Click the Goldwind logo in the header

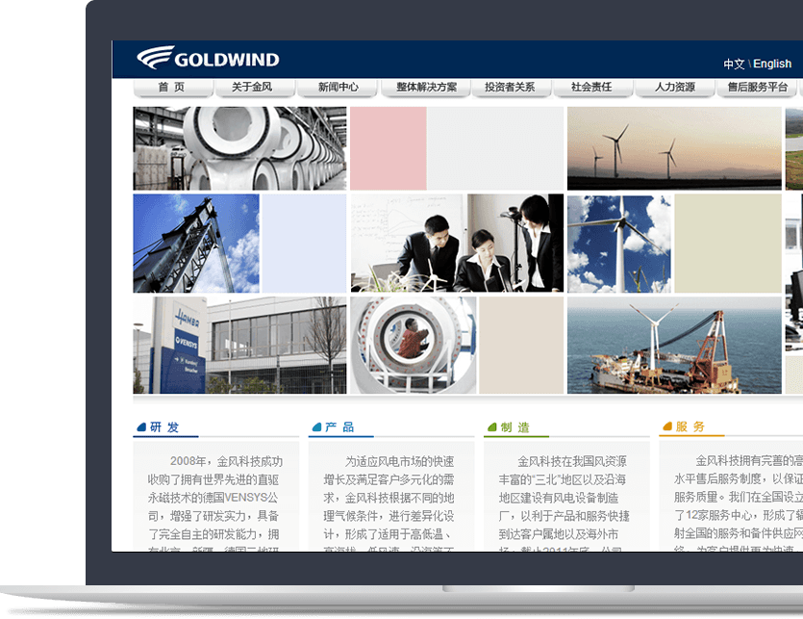(208, 59)
